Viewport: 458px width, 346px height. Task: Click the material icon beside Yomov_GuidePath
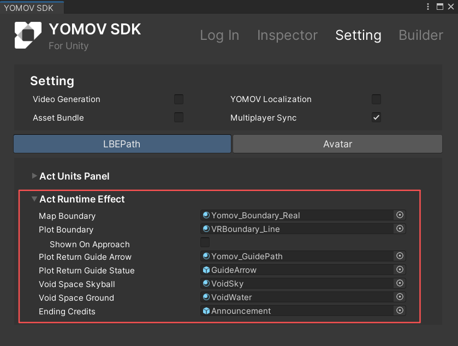coord(206,256)
